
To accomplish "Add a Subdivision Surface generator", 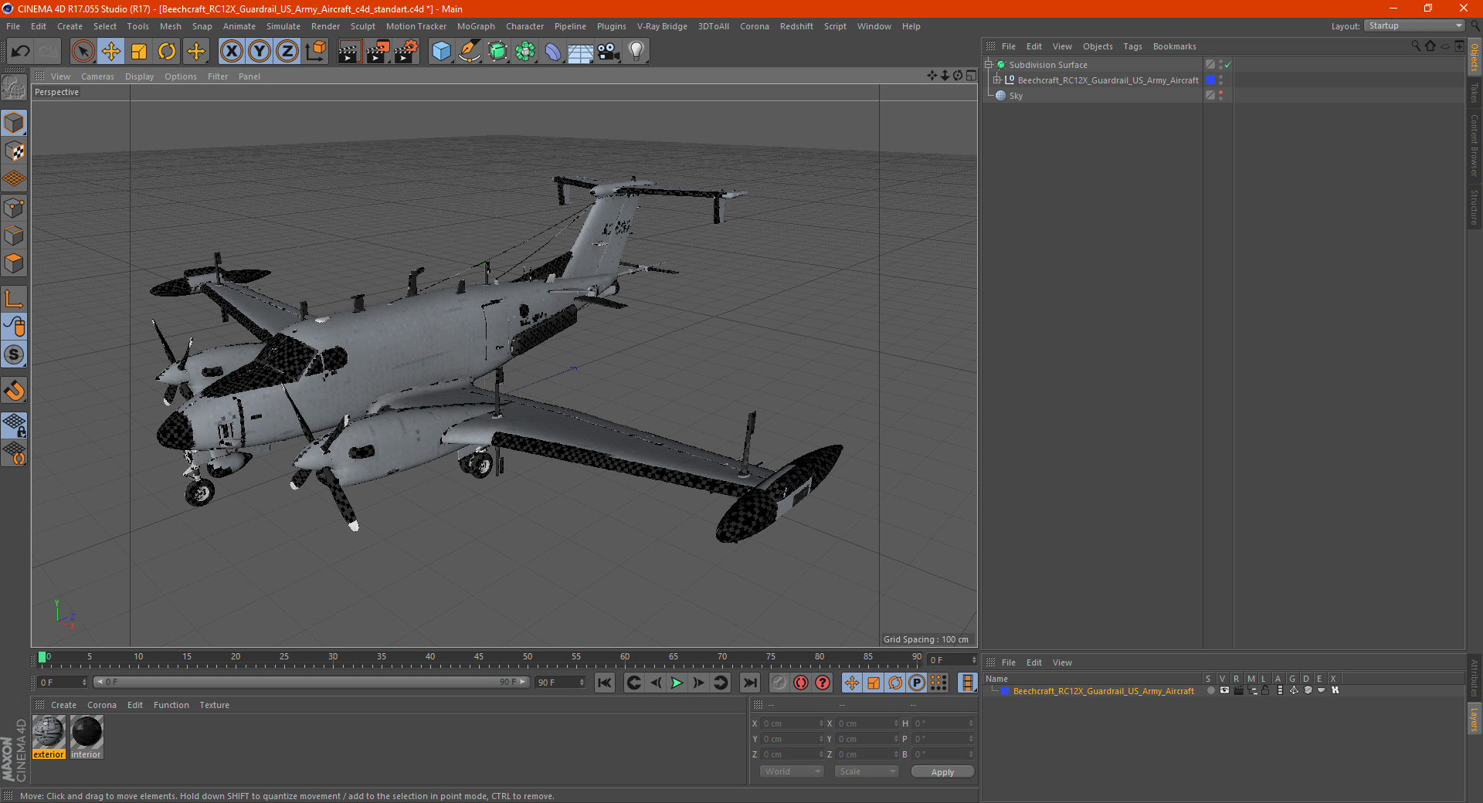I will pyautogui.click(x=497, y=52).
